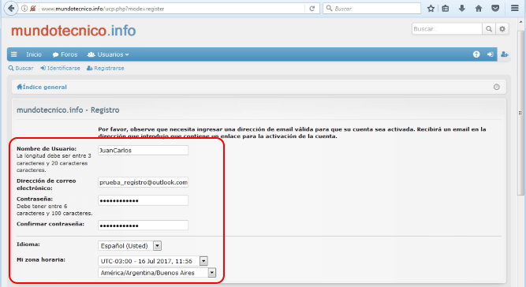Click the 'mundotecnico.info - Registro' heading
Image resolution: width=526 pixels, height=287 pixels.
(68, 110)
